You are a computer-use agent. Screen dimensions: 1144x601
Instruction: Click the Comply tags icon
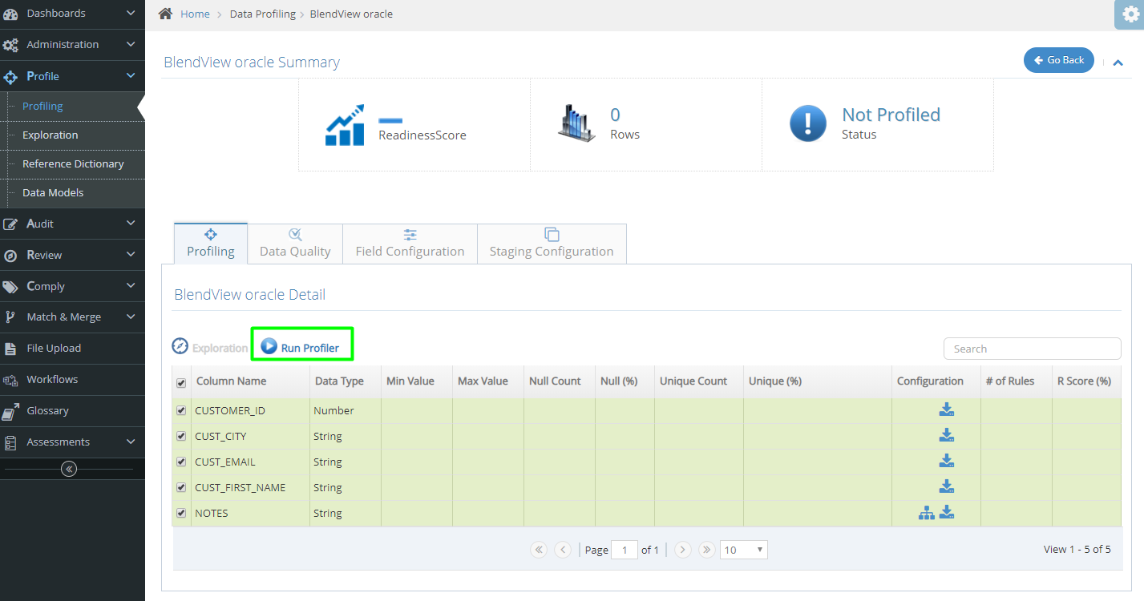10,287
